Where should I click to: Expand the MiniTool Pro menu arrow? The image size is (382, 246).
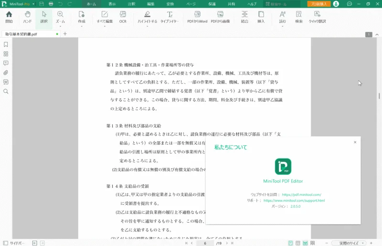coord(33,4)
